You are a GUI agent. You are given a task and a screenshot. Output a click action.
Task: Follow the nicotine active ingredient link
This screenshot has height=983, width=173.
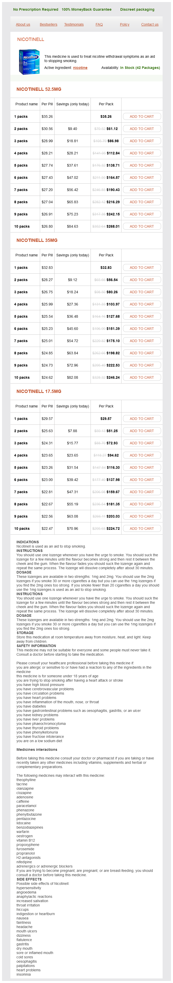point(80,68)
